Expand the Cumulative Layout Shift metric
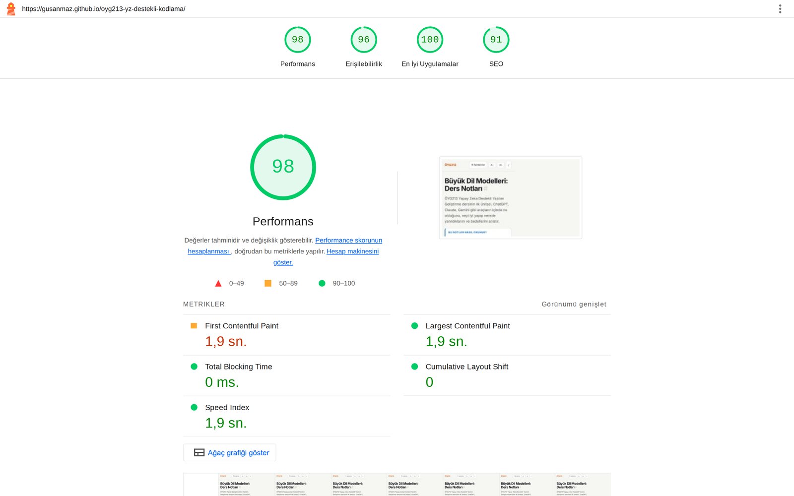This screenshot has width=794, height=496. click(507, 375)
